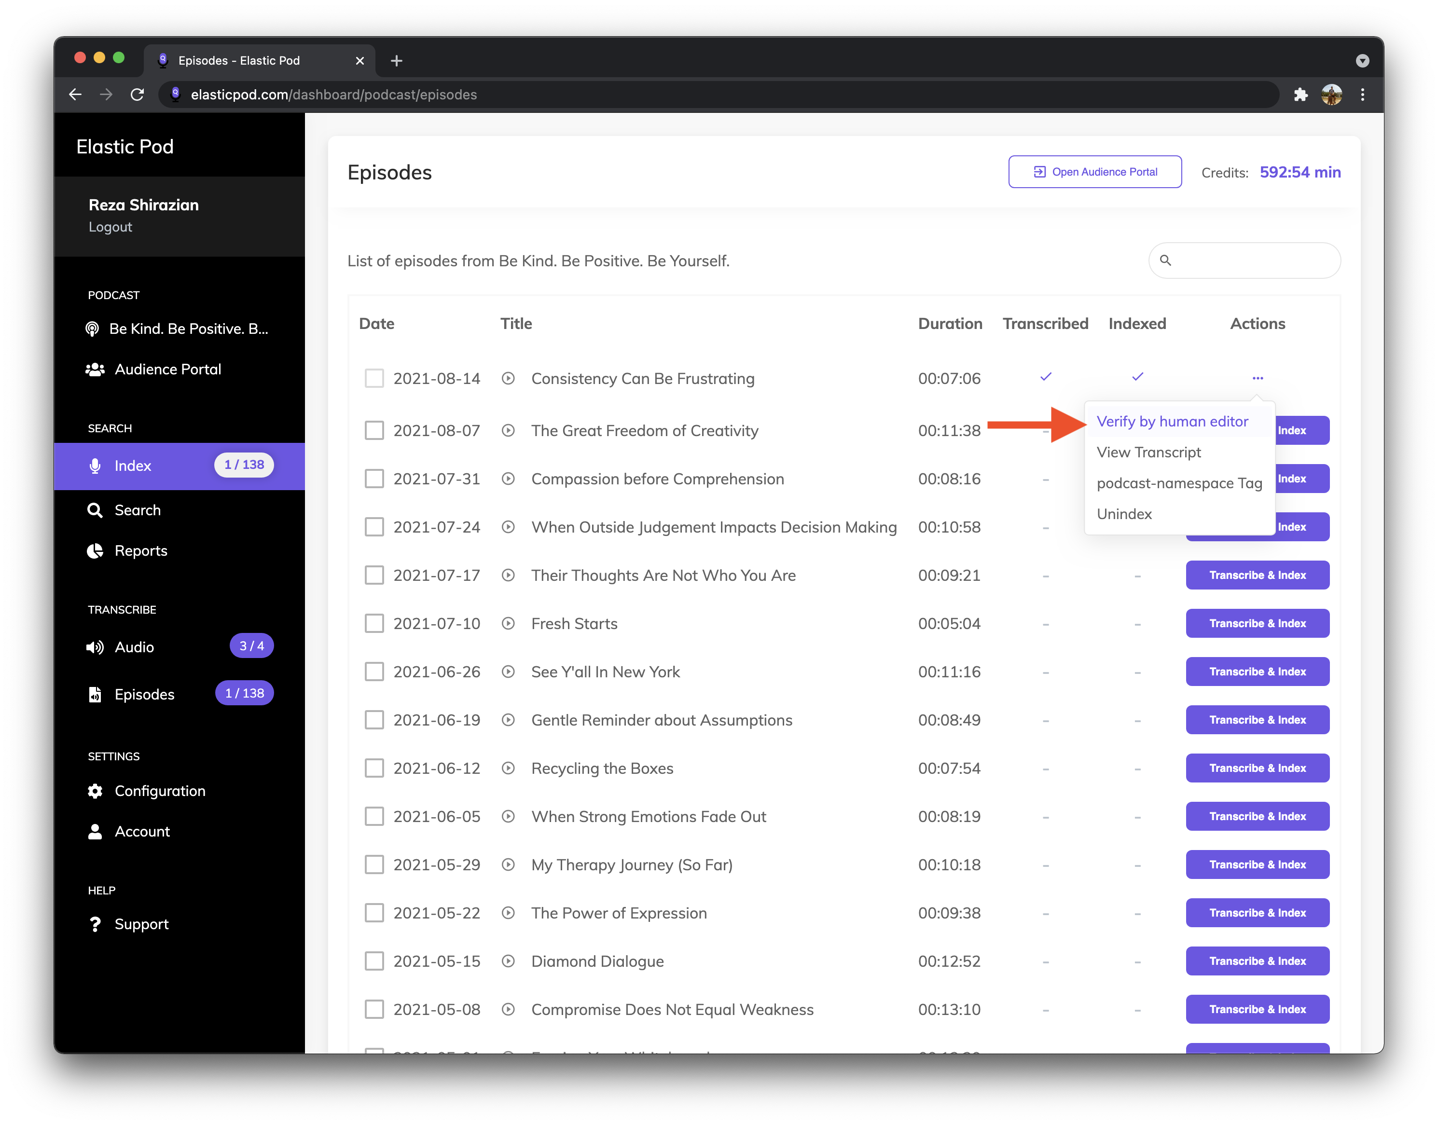Open the Episodes sidebar item
This screenshot has height=1125, width=1438.
(132, 694)
